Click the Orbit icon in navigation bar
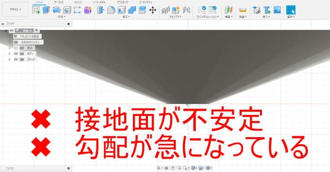Image resolution: width=330 pixels, height=172 pixels. click(x=159, y=168)
